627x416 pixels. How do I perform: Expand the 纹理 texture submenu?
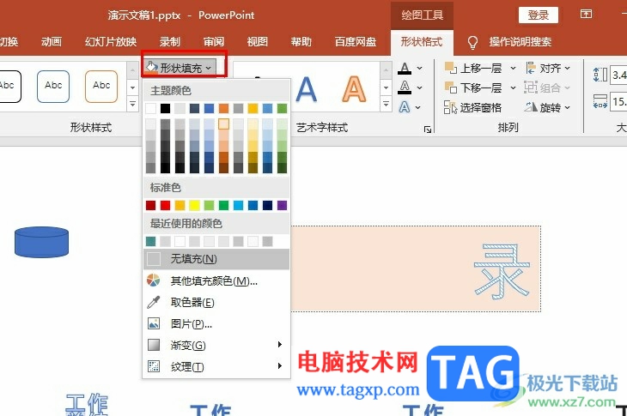pos(216,366)
